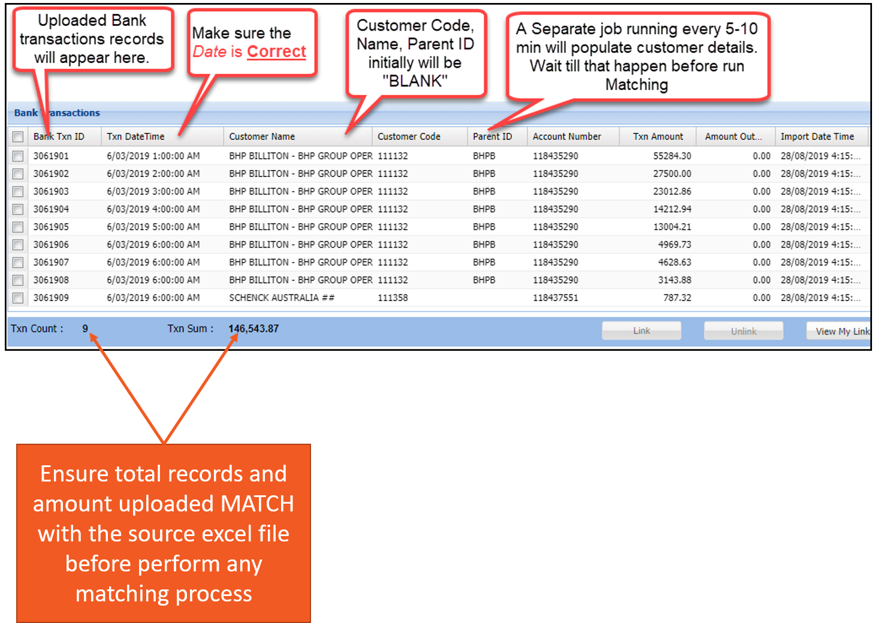The image size is (875, 623).
Task: Click the 55284.30 transaction amount cell
Action: pyautogui.click(x=672, y=156)
